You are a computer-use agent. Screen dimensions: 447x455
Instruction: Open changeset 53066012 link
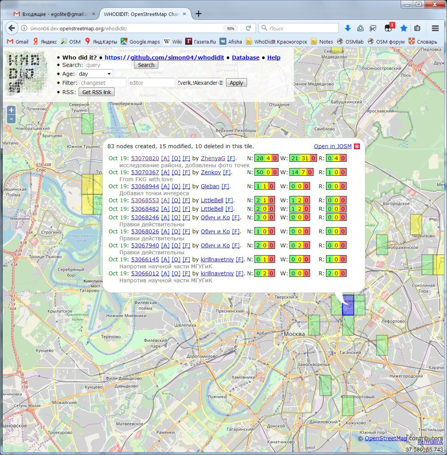[x=145, y=273]
